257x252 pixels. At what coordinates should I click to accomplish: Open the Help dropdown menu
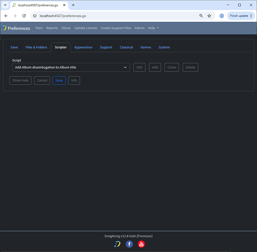(153, 28)
